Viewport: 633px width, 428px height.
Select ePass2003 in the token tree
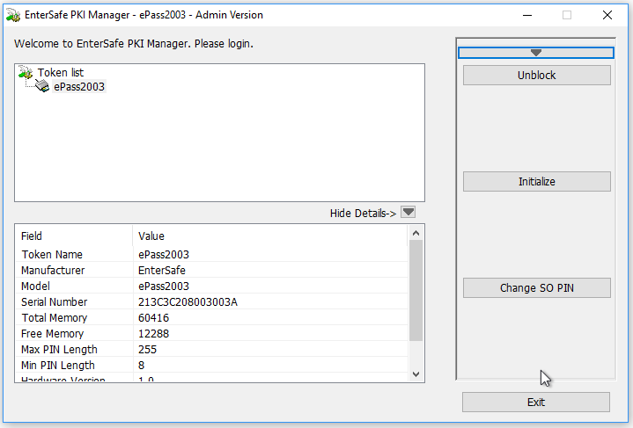coord(79,87)
